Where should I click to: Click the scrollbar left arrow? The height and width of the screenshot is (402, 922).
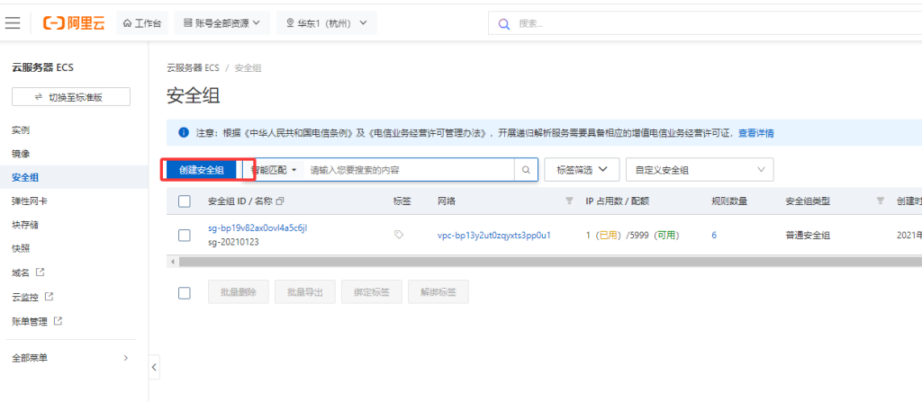coord(172,262)
